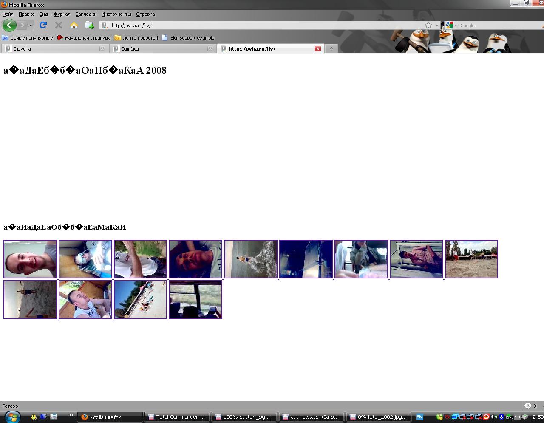Bookmark this page with the star icon
Viewport: 544px width, 423px height.
click(428, 26)
